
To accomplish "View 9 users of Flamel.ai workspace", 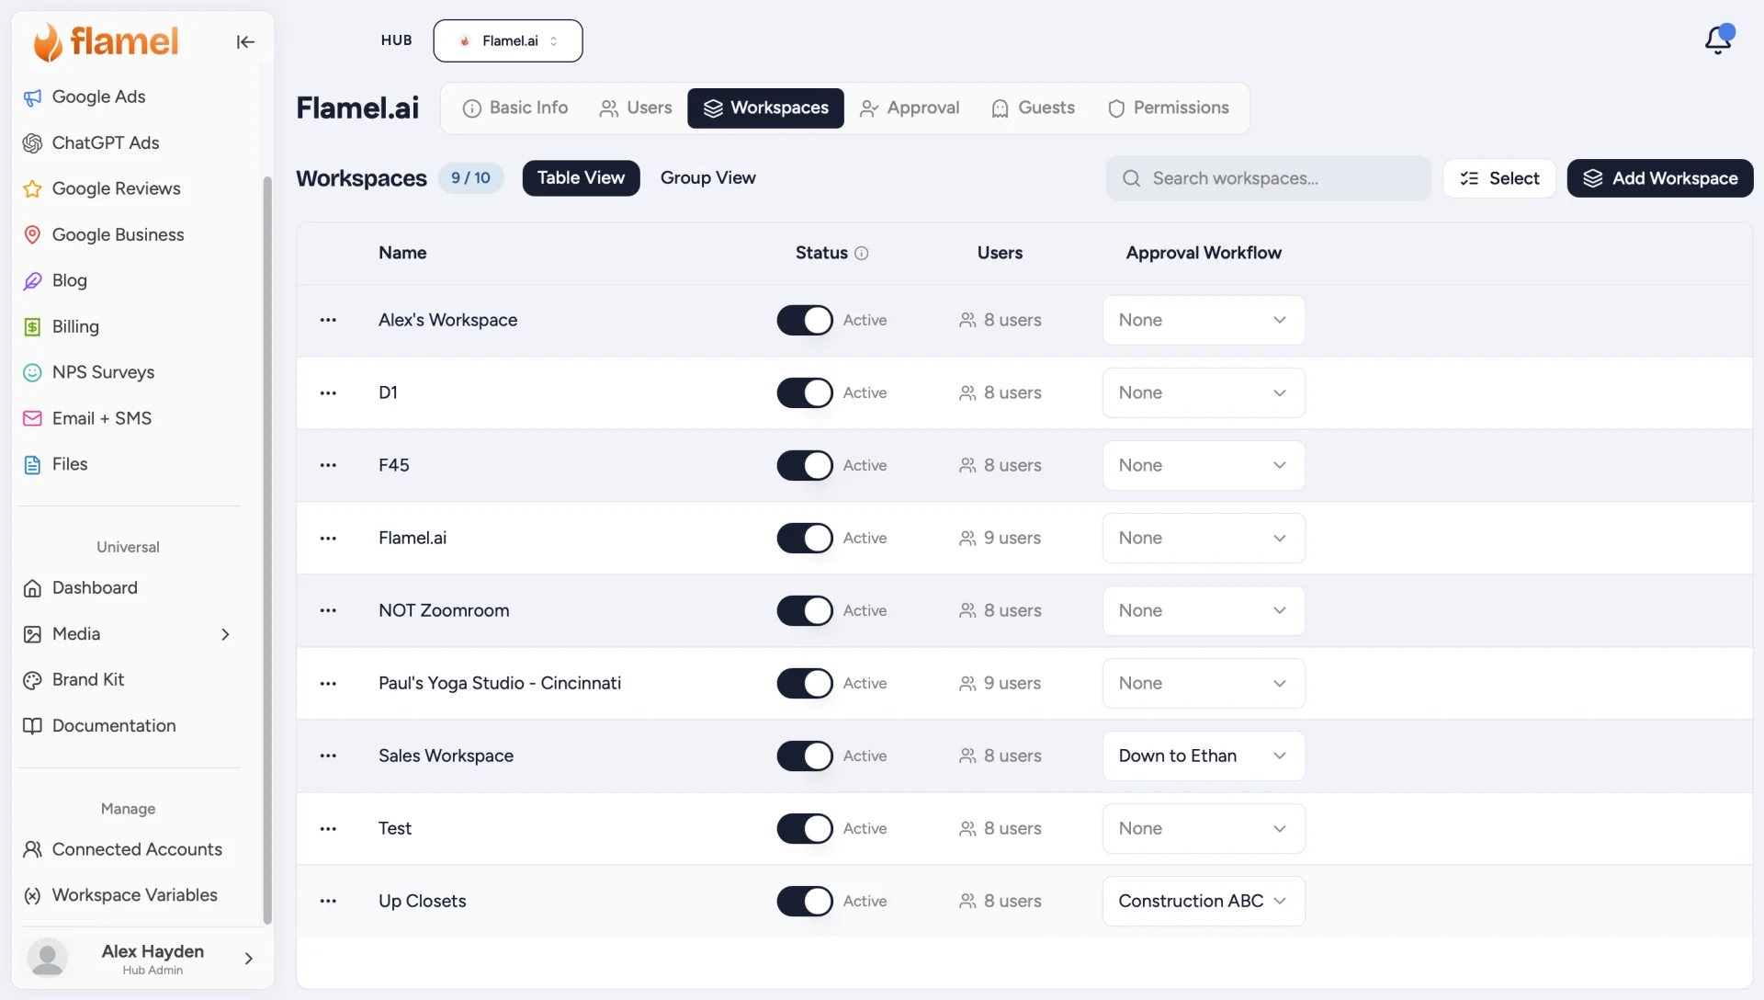I will click(x=1000, y=538).
